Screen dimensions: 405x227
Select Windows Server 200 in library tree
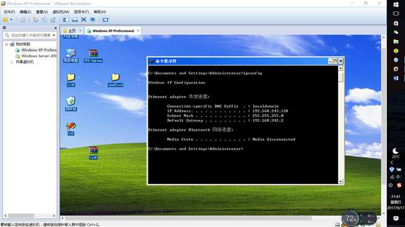pyautogui.click(x=36, y=56)
